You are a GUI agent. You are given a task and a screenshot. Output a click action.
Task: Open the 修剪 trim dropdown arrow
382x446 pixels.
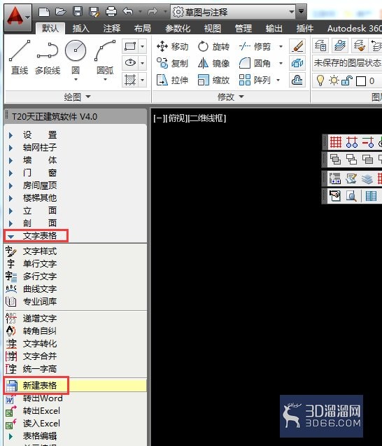click(x=281, y=46)
